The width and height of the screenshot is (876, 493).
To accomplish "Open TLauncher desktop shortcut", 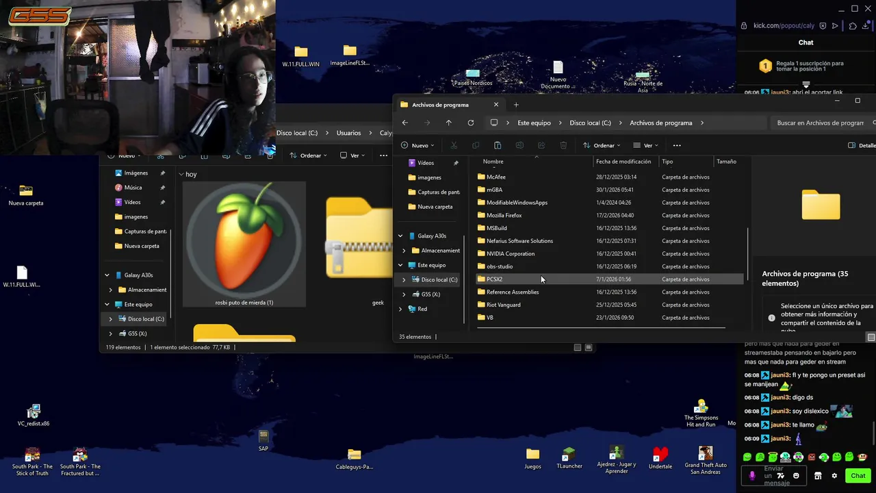I will (569, 458).
